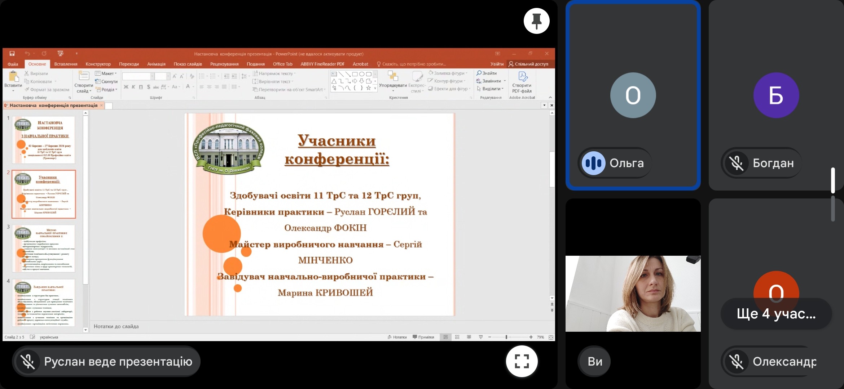Viewport: 844px width, 389px height.
Task: Enter fullscreen view of the presentation
Action: click(x=522, y=361)
